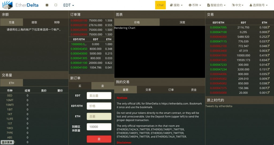Select the 1LIFE token row
Image resolution: width=274 pixels, height=145 pixels.
pyautogui.click(x=34, y=119)
